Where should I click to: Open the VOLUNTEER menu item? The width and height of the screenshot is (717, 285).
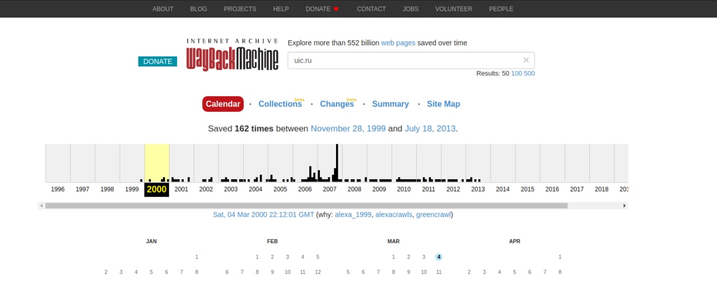tap(454, 9)
